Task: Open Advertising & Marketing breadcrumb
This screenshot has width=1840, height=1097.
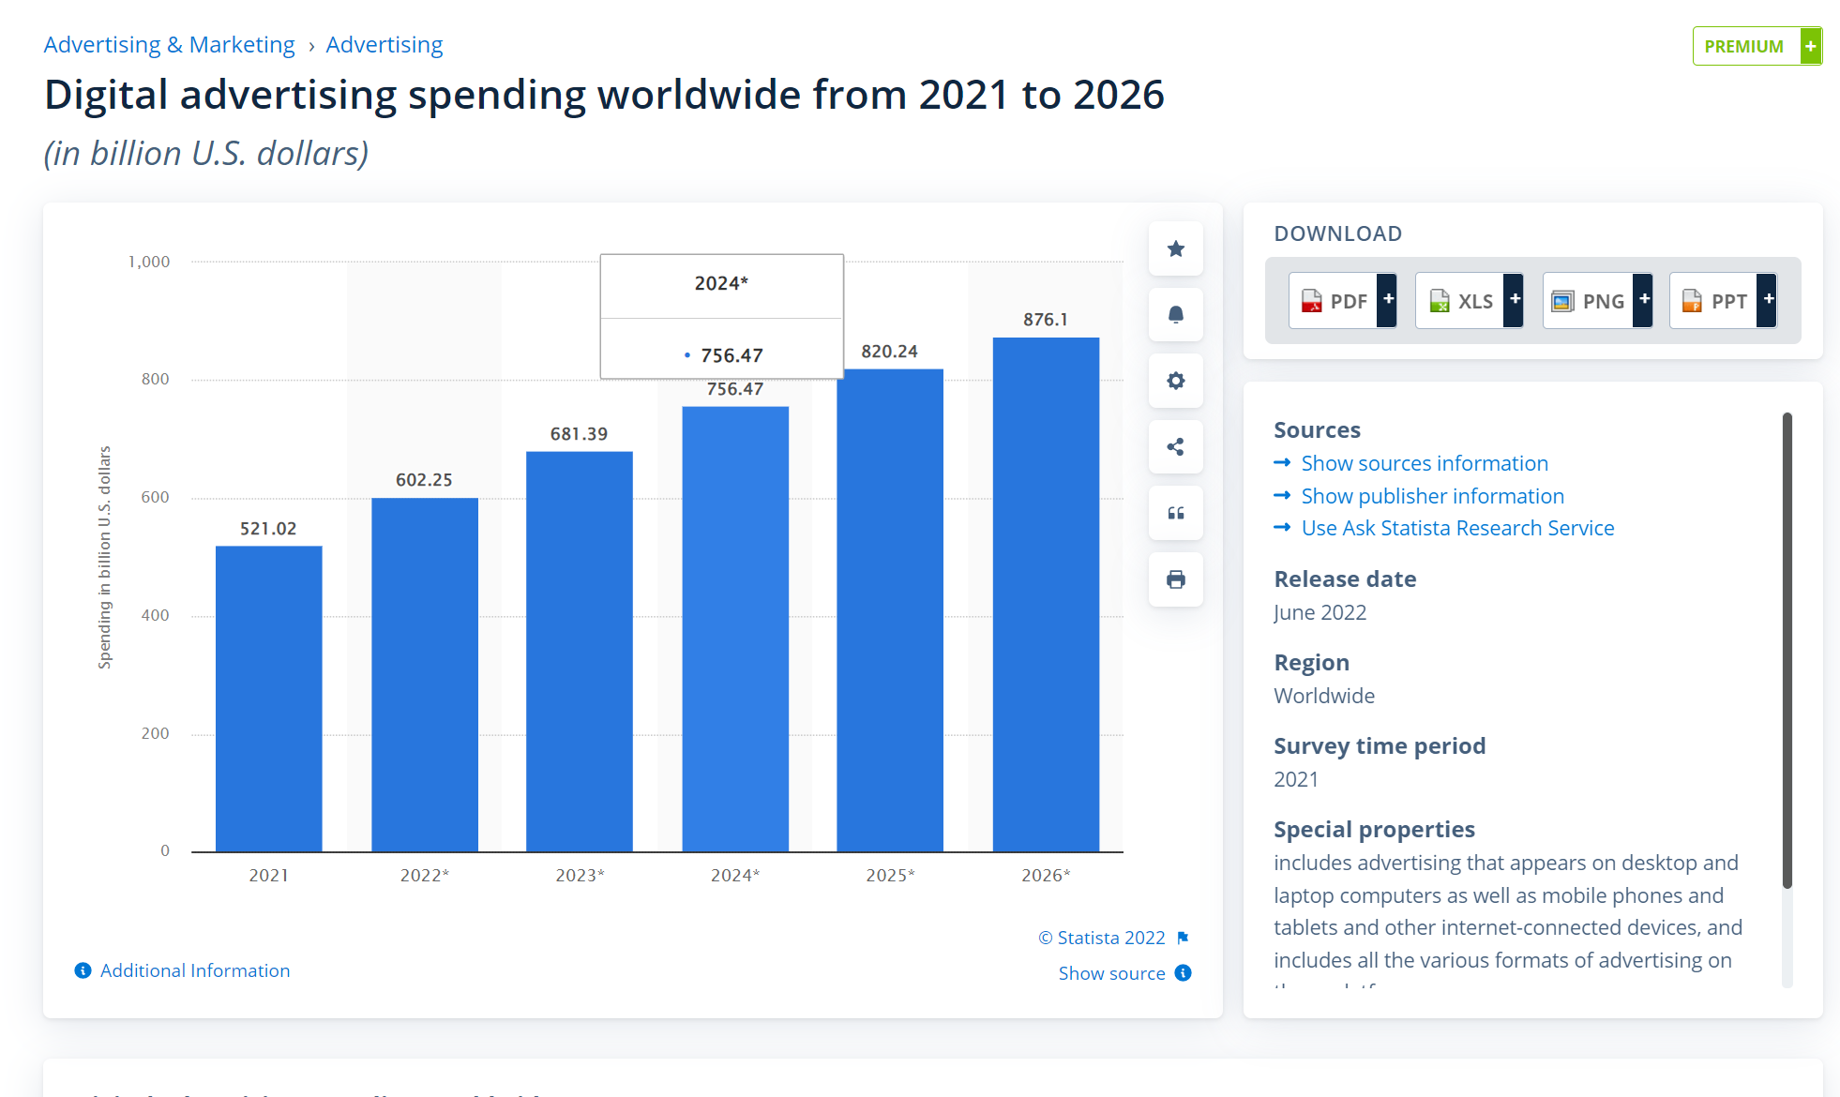Action: pos(169,45)
